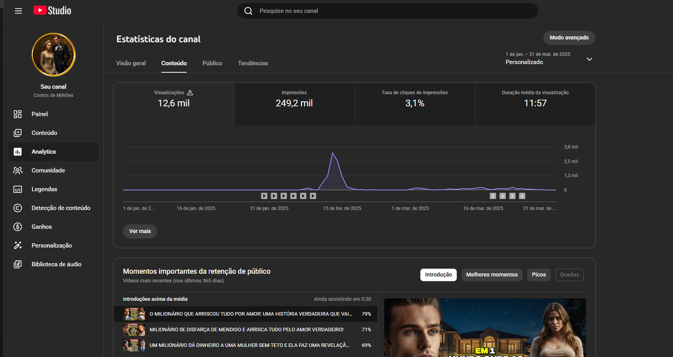Open Personalização customization page
The height and width of the screenshot is (357, 673).
coord(51,246)
